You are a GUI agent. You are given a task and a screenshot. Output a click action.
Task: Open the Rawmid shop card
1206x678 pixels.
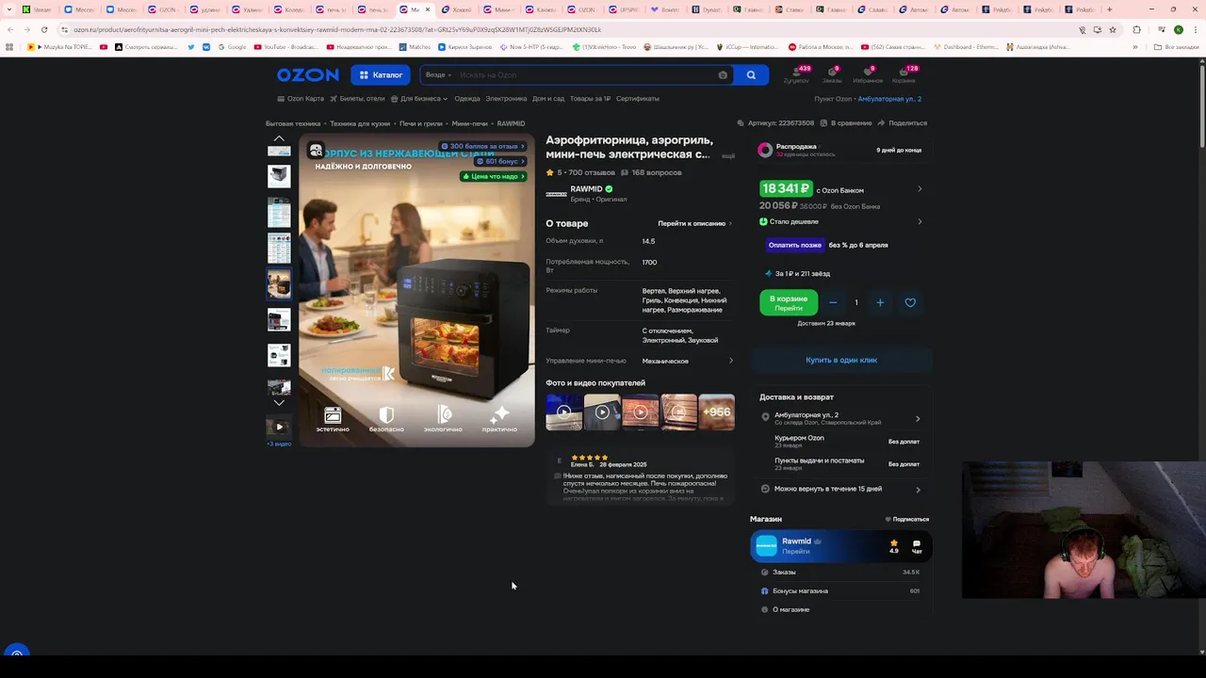click(x=841, y=545)
